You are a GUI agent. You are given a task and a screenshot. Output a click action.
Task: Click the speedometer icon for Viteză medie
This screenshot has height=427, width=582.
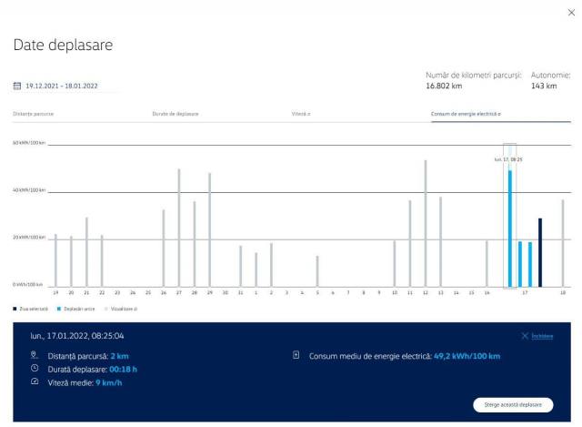pyautogui.click(x=35, y=381)
